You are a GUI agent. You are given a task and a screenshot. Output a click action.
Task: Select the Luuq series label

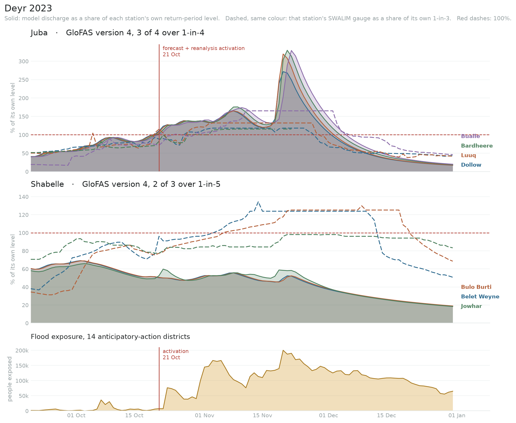(x=468, y=155)
